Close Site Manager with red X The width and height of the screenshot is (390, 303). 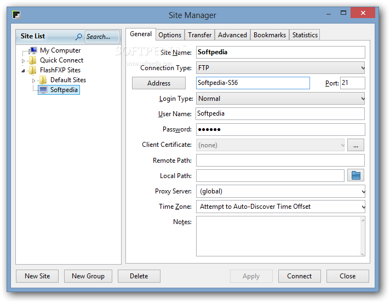(363, 13)
